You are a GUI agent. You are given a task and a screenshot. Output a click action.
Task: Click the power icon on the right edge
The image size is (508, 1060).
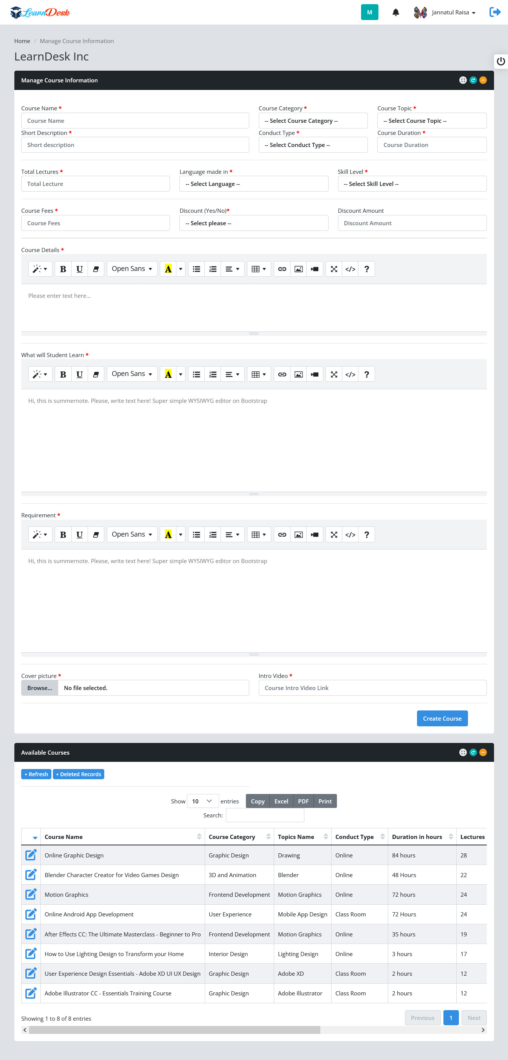500,61
